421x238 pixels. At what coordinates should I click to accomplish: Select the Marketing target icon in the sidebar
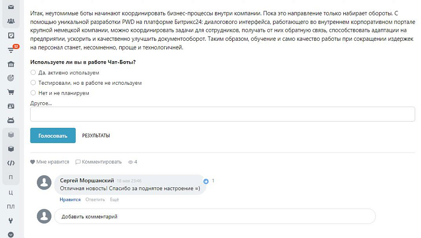11,78
